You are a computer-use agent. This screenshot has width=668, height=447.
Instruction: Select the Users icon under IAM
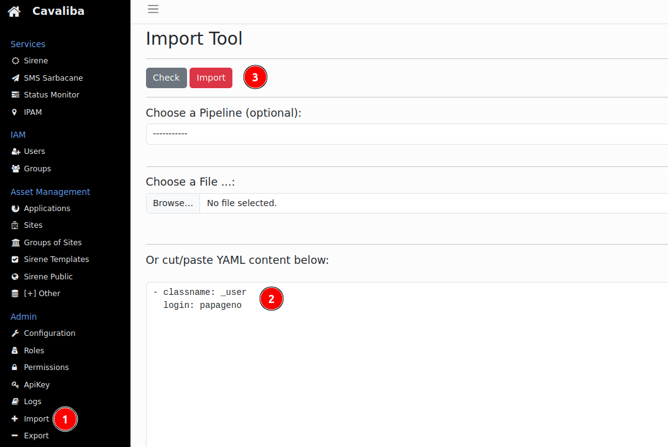coord(14,151)
